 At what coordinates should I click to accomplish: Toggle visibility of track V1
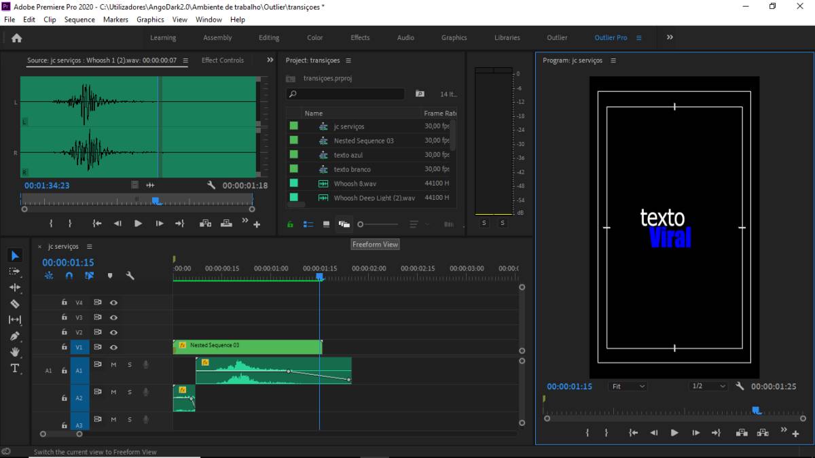pos(114,347)
